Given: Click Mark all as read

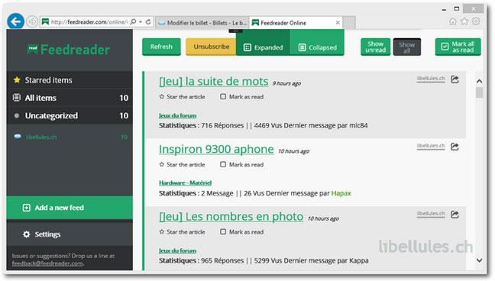Looking at the screenshot, I should [x=458, y=47].
